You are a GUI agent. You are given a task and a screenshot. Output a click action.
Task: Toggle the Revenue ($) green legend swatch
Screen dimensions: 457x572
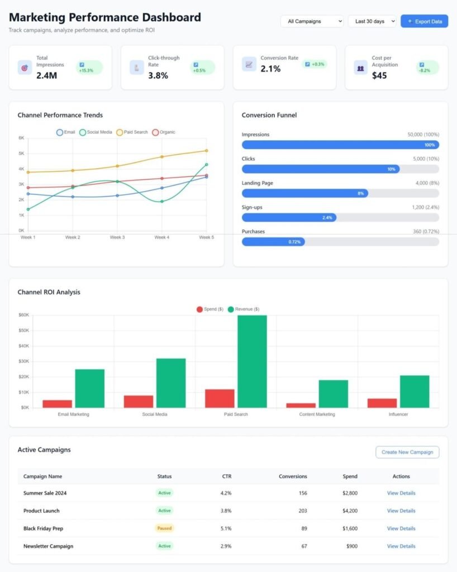tap(231, 309)
